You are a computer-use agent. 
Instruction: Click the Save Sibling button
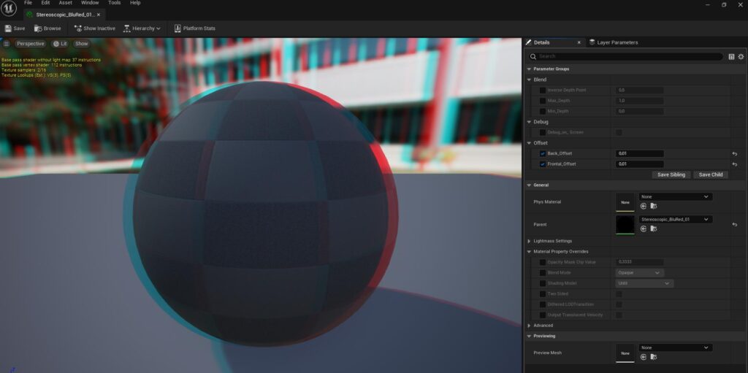[x=671, y=174]
